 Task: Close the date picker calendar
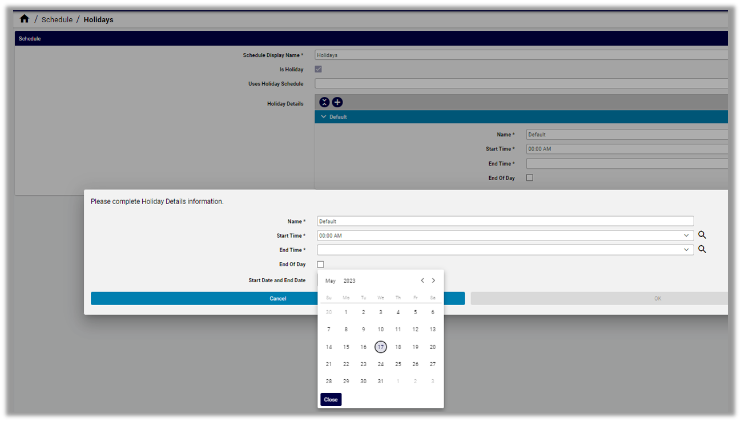pos(331,400)
